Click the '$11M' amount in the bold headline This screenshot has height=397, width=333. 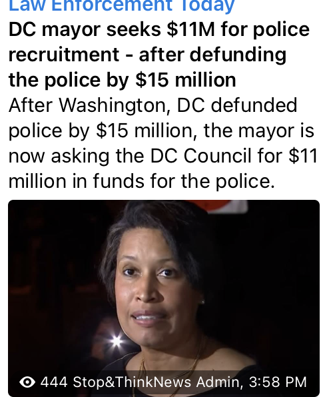190,29
